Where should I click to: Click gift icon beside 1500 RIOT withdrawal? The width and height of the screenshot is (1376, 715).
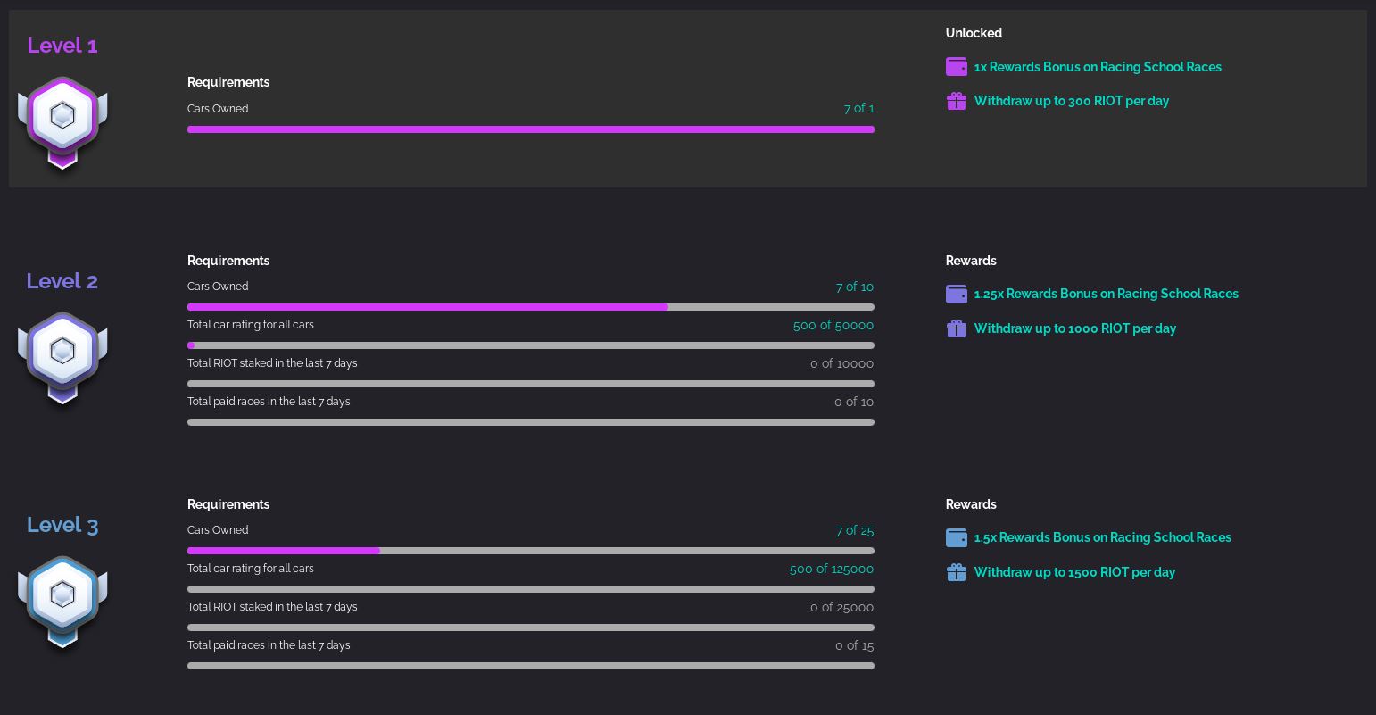coord(957,572)
